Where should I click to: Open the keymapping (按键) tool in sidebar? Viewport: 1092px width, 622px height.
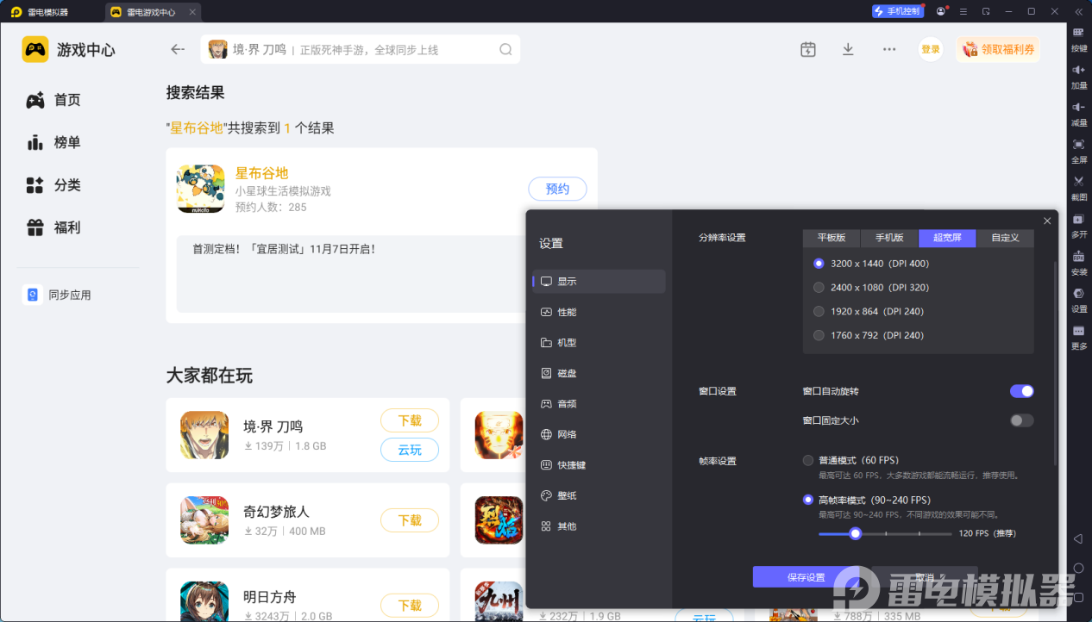click(1078, 33)
